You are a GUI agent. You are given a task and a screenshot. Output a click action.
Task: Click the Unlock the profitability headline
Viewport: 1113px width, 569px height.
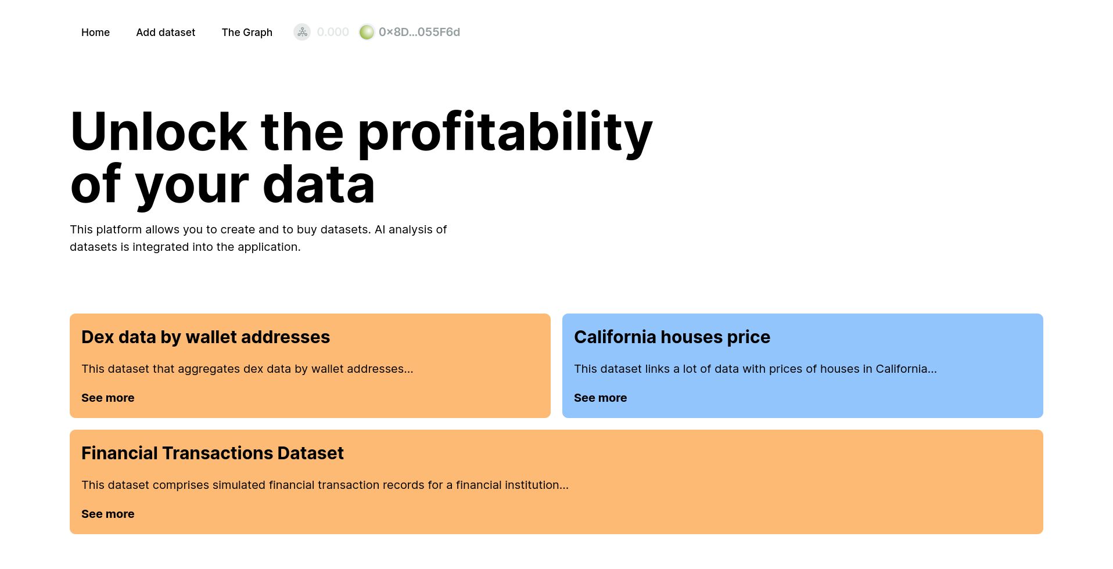point(361,158)
